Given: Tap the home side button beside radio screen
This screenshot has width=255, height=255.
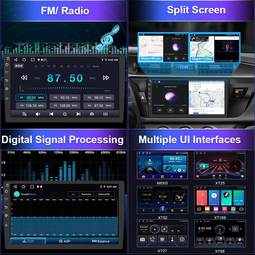Looking at the screenshot, I should pyautogui.click(x=7, y=72).
